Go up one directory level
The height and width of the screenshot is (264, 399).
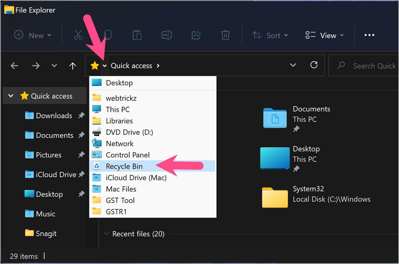73,66
